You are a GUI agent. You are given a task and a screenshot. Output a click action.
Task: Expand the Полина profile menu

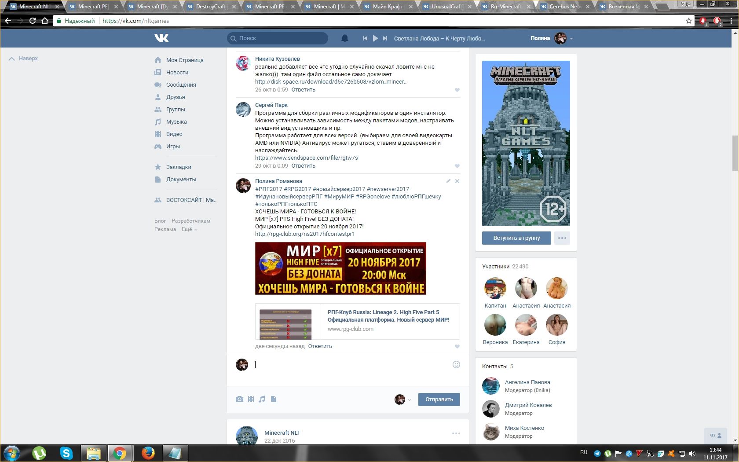point(552,38)
